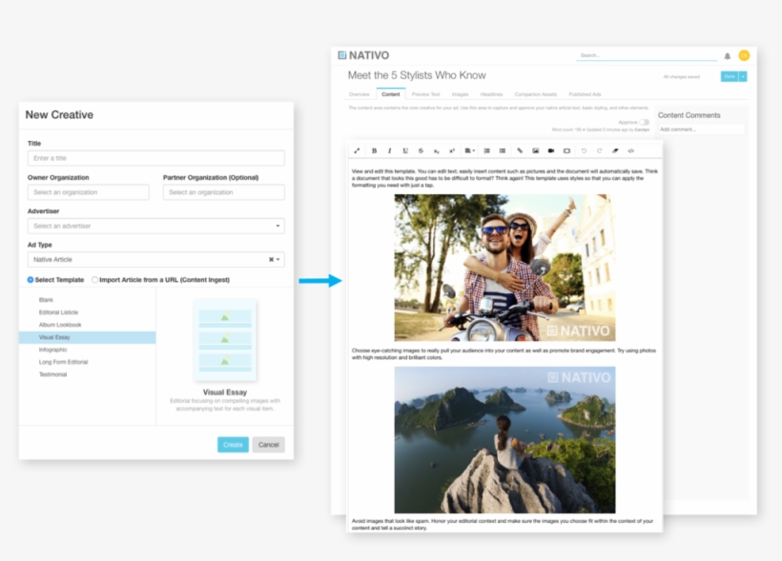Click the Nativo logo in header
Screen dimensions: 782x561
[x=363, y=55]
